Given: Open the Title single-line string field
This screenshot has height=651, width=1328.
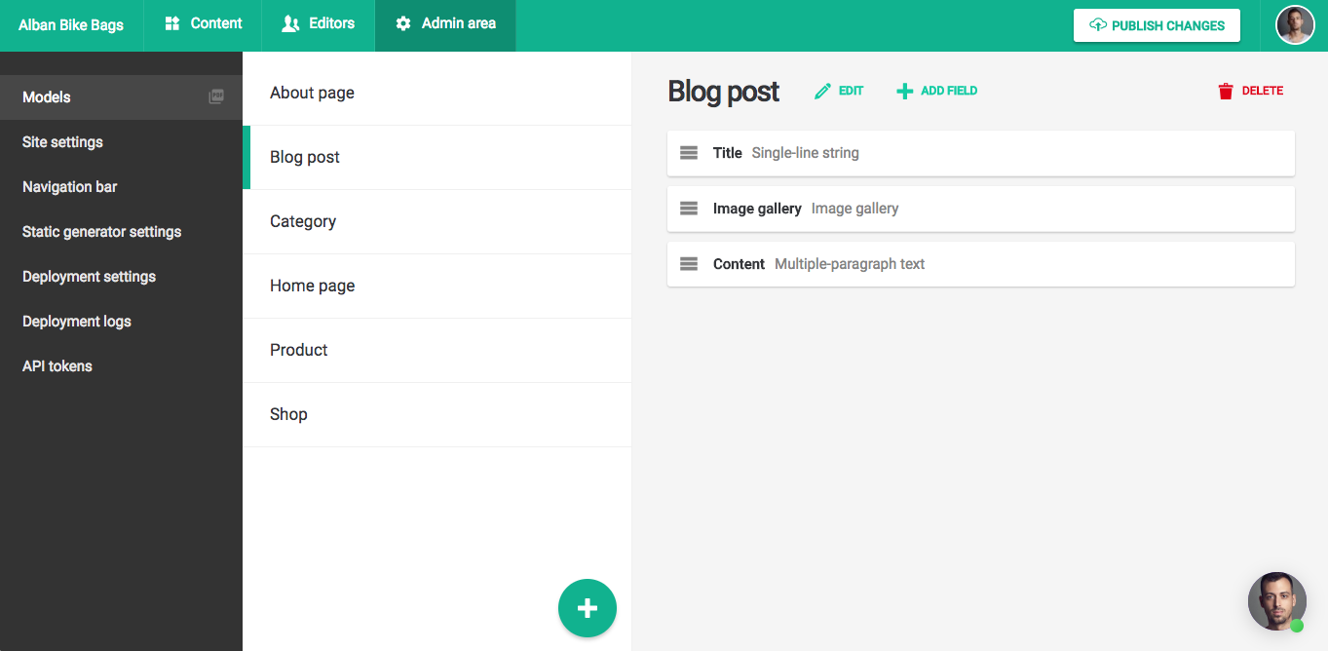Looking at the screenshot, I should [981, 153].
